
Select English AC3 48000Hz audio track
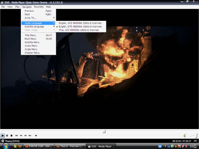pyautogui.click(x=81, y=23)
